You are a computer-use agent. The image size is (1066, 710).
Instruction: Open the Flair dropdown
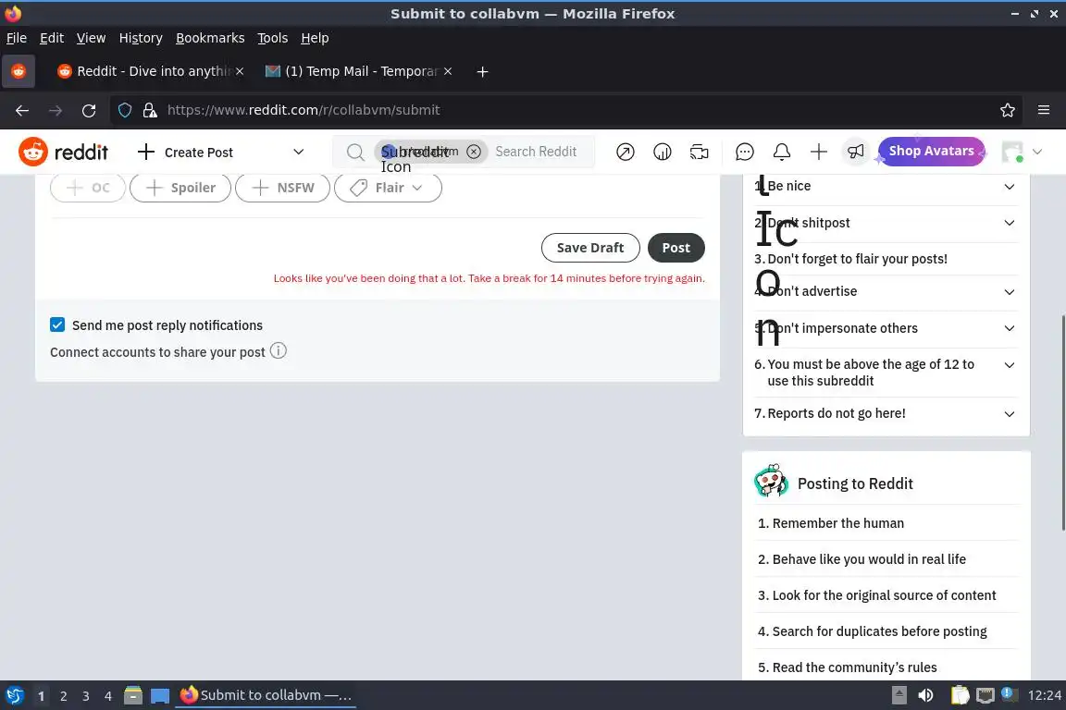[x=388, y=188]
